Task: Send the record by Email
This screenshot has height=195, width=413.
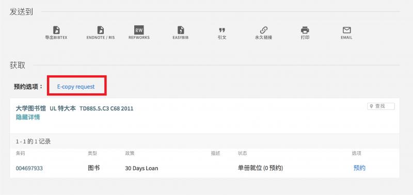Action: [x=346, y=33]
